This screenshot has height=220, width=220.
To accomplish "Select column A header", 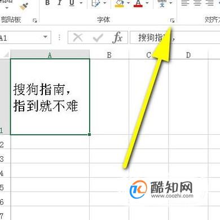I will coord(50,55).
